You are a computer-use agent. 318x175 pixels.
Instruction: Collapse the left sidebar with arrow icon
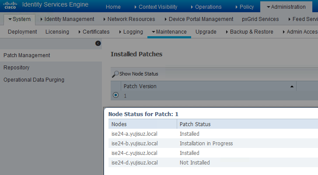[x=98, y=43]
